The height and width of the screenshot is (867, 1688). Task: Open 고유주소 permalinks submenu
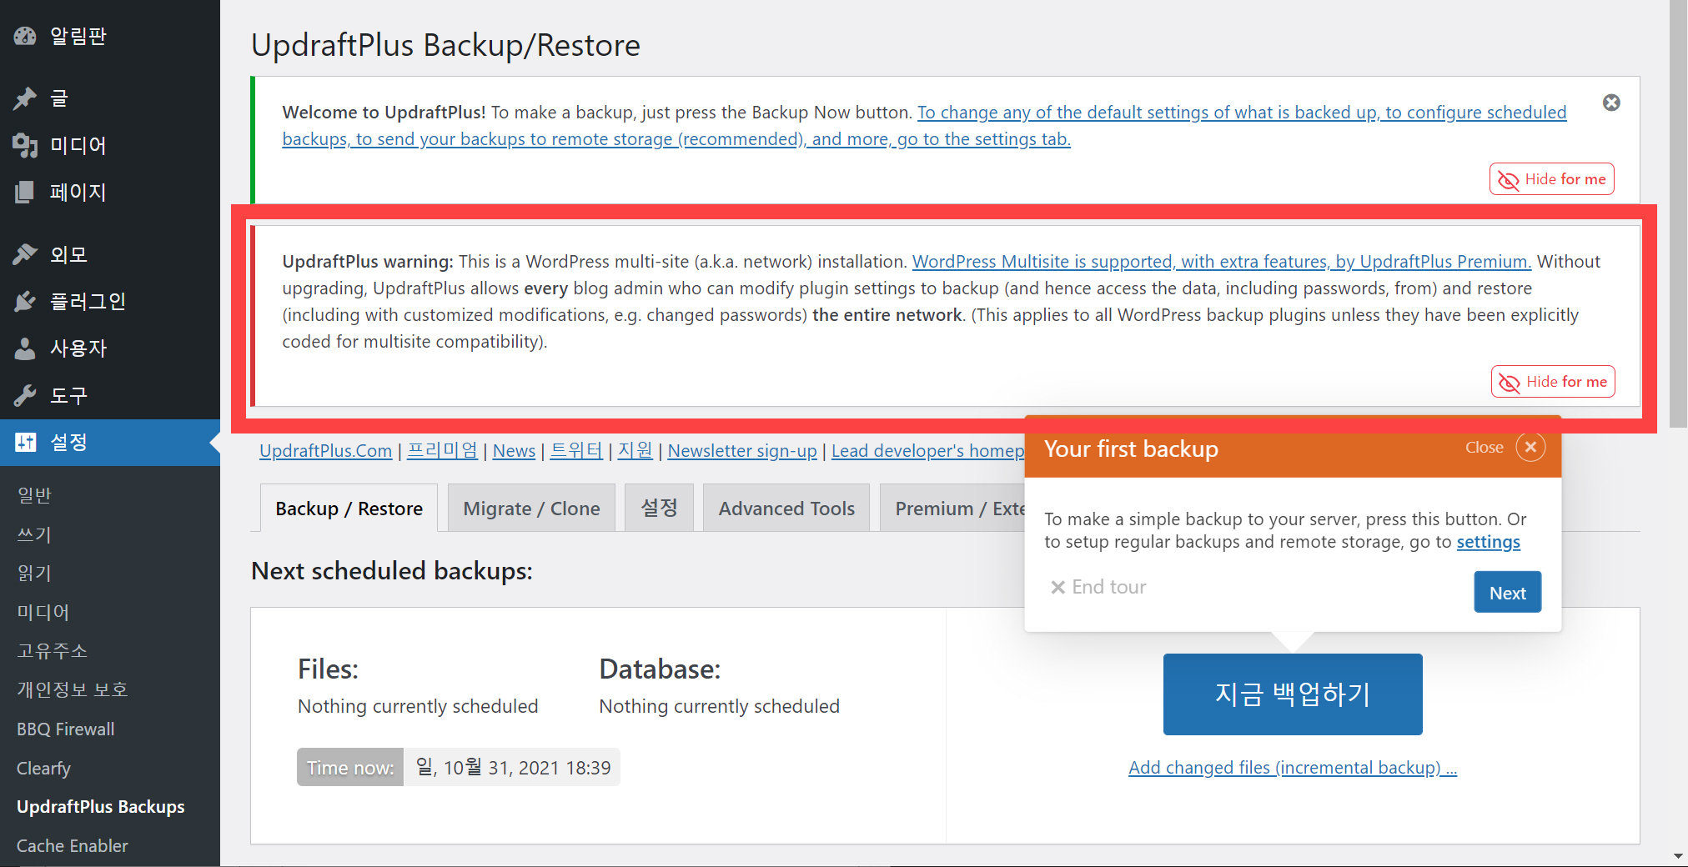(x=52, y=651)
